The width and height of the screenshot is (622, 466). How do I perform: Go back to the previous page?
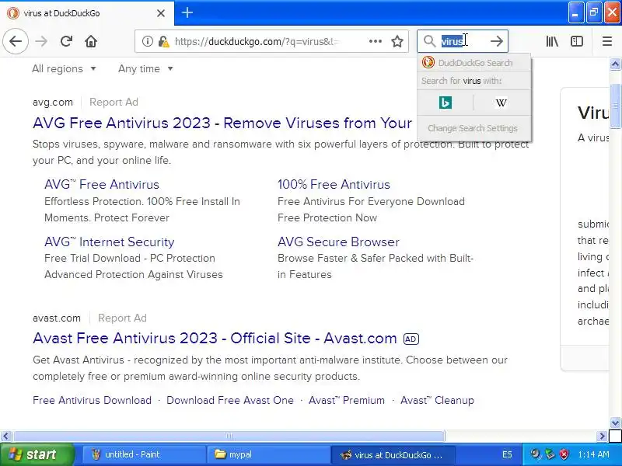click(x=16, y=41)
